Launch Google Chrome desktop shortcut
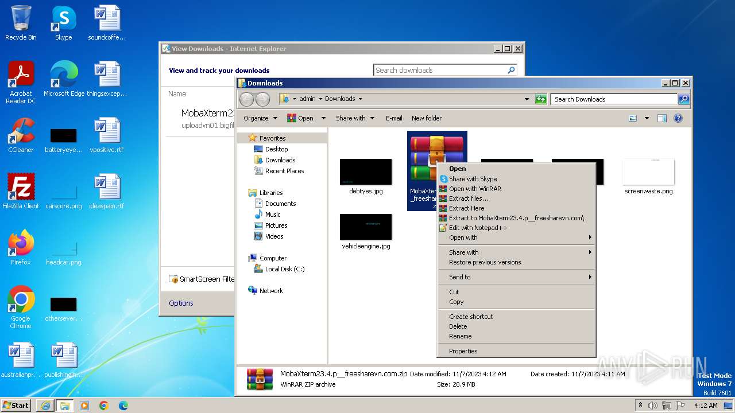The image size is (735, 413). tap(21, 307)
